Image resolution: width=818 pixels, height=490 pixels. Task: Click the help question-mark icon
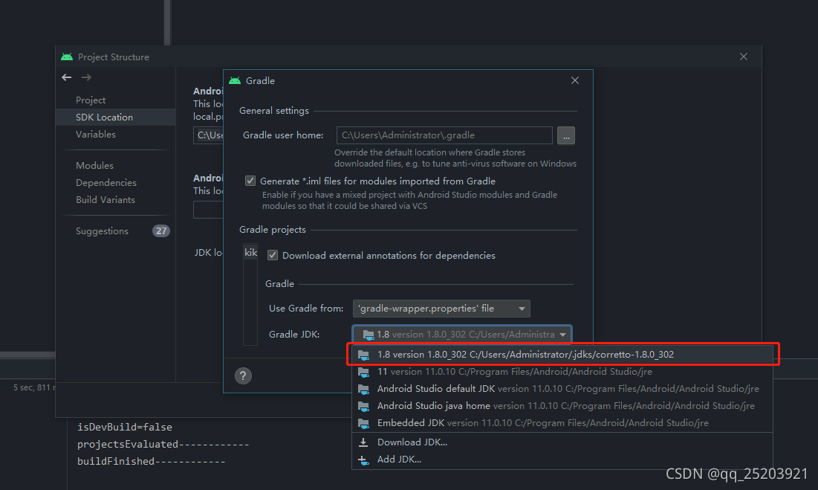(x=243, y=376)
